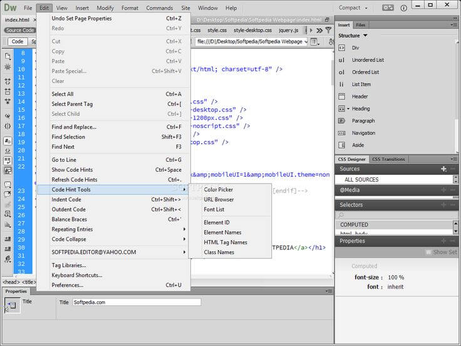Click the Source Code button
The width and height of the screenshot is (461, 346).
tap(19, 30)
